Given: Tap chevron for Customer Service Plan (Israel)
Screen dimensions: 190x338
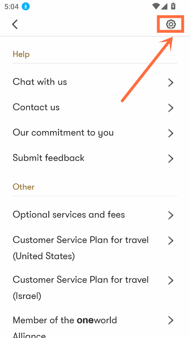Looking at the screenshot, I should [x=171, y=280].
